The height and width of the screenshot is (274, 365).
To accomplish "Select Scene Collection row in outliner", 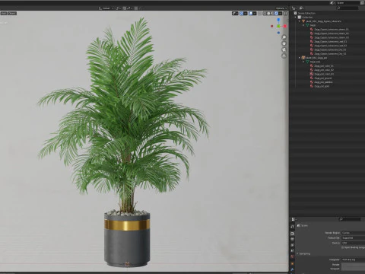I will coord(306,13).
